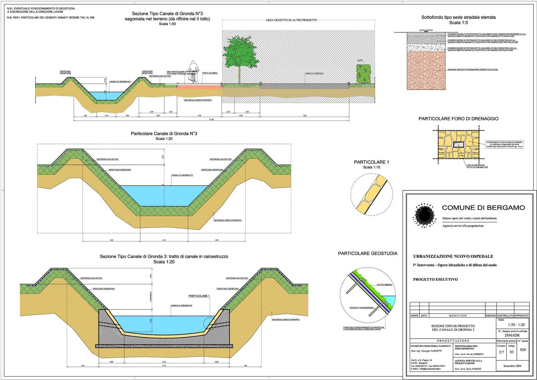Select the 'FORI DI DRENAGGIO' label
Viewport: 537px width, 380px height.
coord(475,165)
